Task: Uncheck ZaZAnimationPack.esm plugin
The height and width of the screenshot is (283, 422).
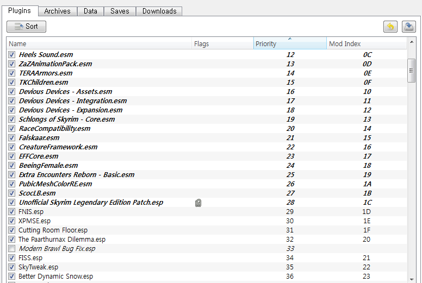Action: click(x=11, y=64)
